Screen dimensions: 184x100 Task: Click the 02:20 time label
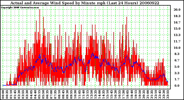coord(19,94)
